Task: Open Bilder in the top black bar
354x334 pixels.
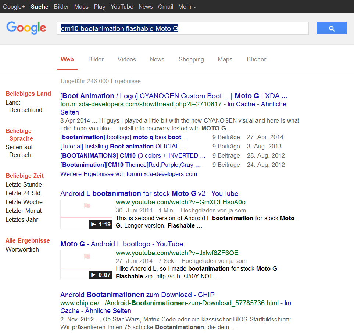Action: (x=61, y=7)
